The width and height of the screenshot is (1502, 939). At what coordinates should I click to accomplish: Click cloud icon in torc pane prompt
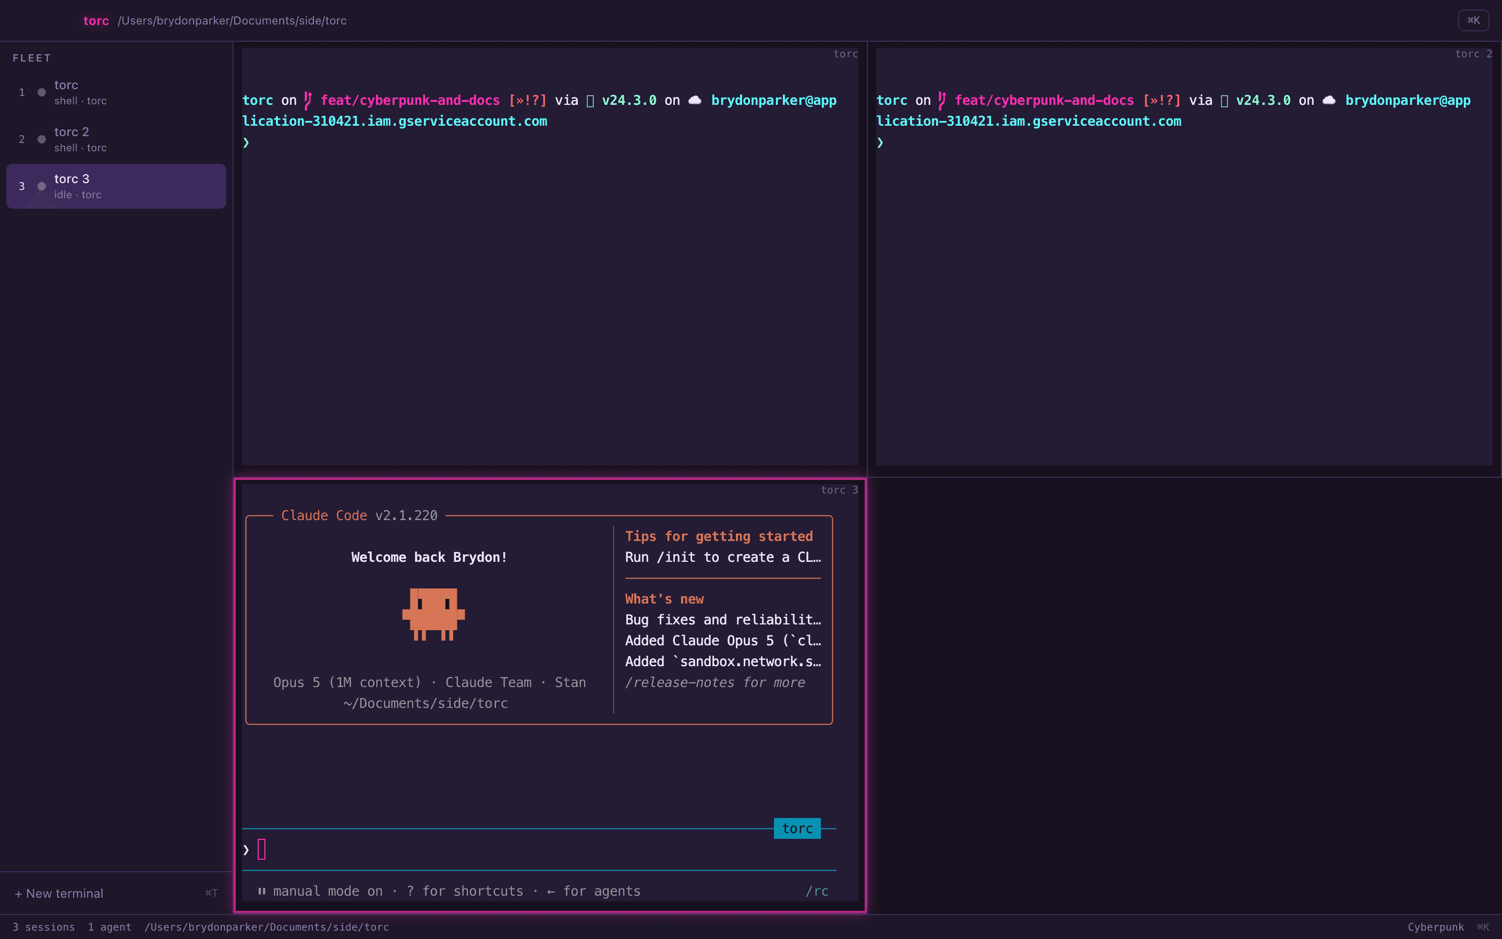pyautogui.click(x=695, y=100)
